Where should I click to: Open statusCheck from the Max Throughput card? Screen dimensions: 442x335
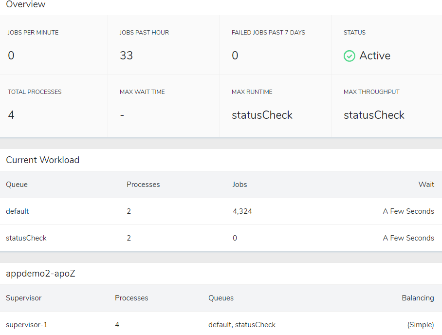tap(374, 115)
